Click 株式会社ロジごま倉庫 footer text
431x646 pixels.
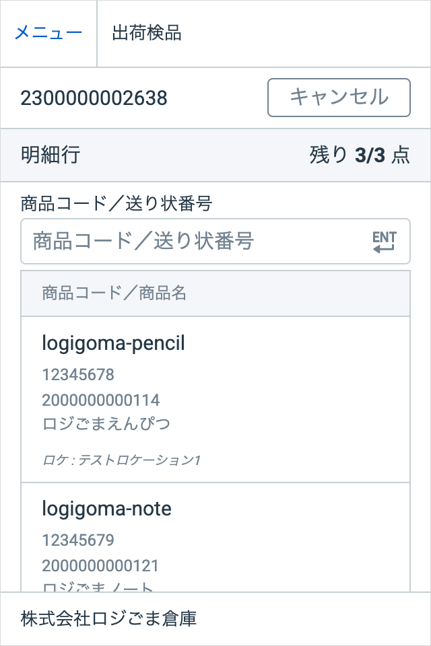[108, 619]
